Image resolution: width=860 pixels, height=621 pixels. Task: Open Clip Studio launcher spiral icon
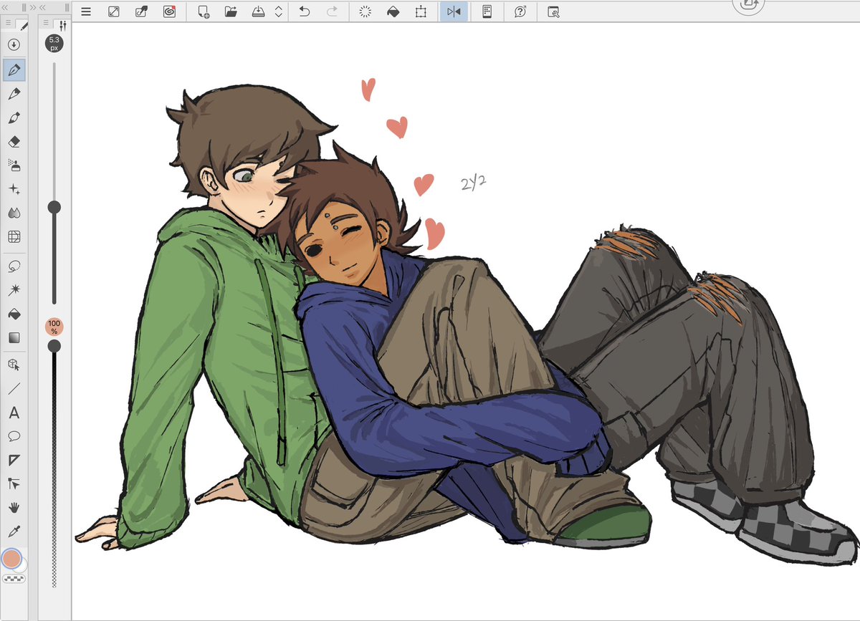pos(169,11)
